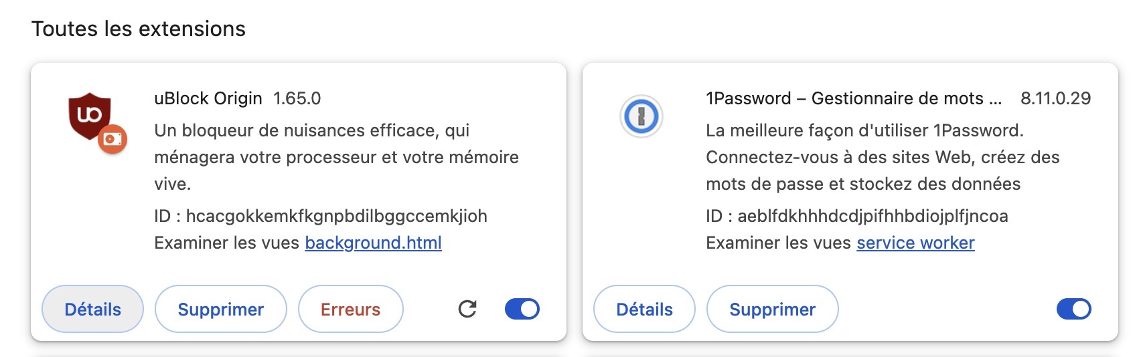The height and width of the screenshot is (357, 1137).
Task: Open Détails for 1Password
Action: [645, 309]
